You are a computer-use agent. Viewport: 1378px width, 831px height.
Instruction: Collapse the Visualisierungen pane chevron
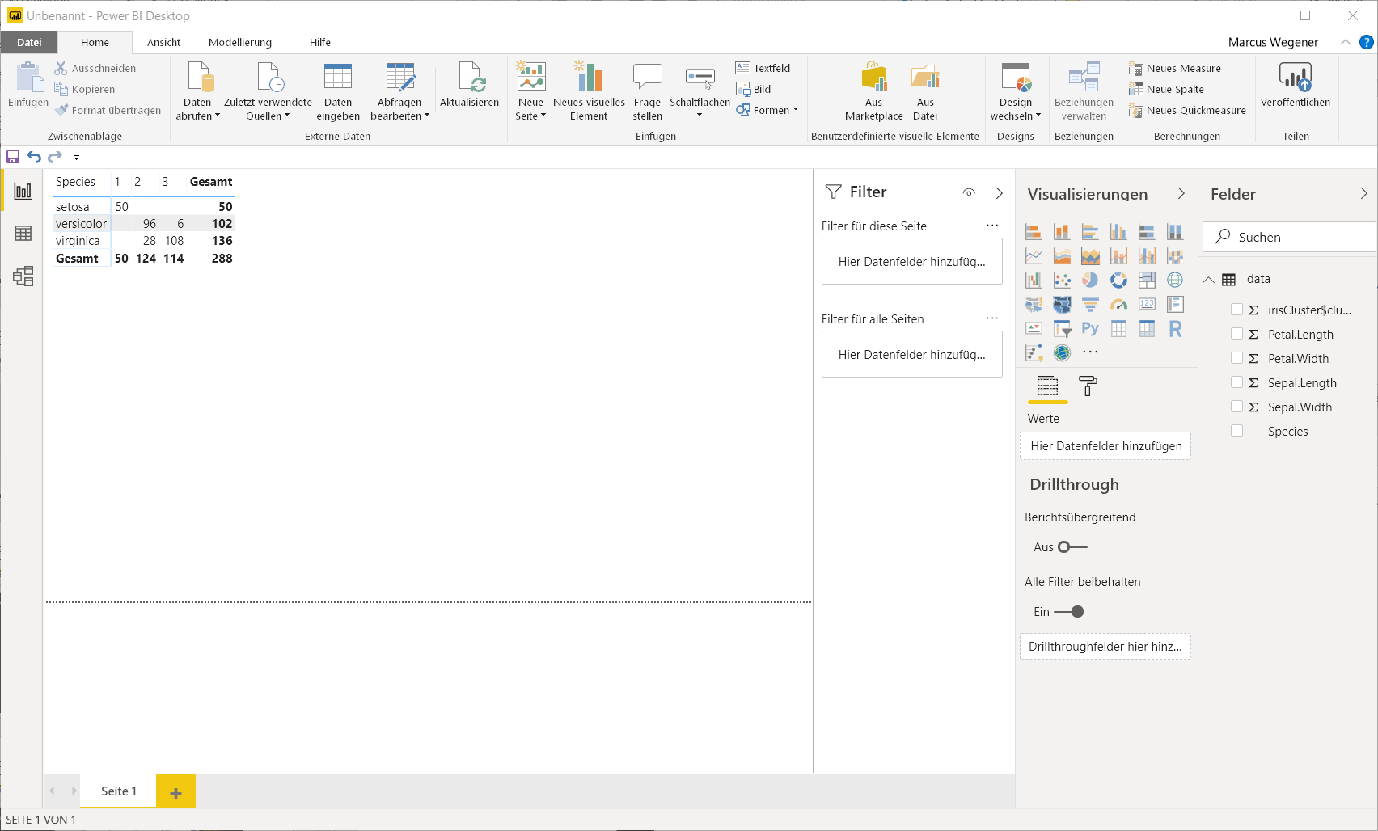tap(1181, 193)
